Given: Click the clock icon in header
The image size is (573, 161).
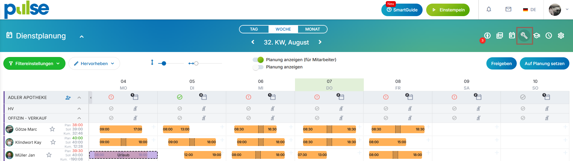Looking at the screenshot, I should click(x=548, y=36).
